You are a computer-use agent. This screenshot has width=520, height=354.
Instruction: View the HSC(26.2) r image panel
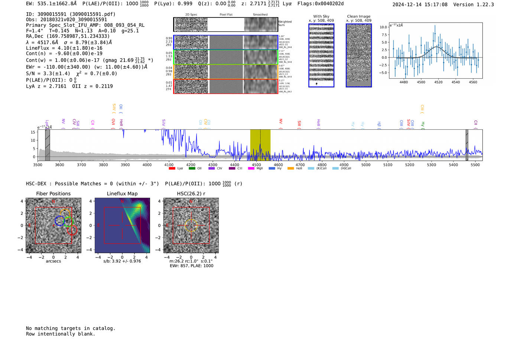point(191,225)
